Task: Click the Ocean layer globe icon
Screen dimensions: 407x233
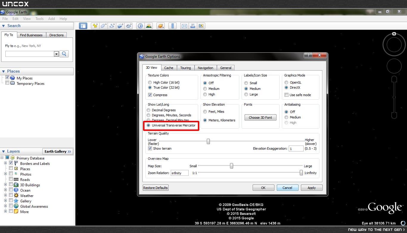Action: coord(16,190)
